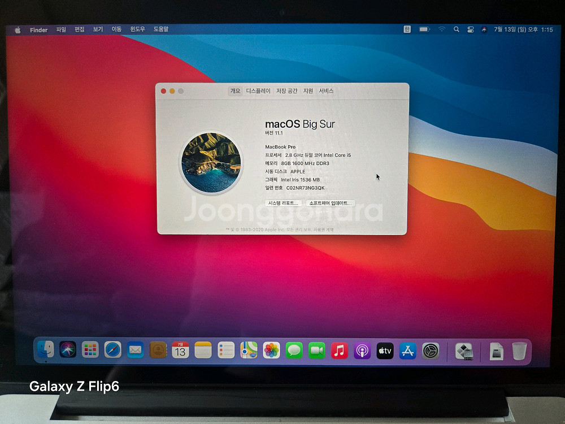Open the Apple menu
The width and height of the screenshot is (565, 424).
point(18,30)
